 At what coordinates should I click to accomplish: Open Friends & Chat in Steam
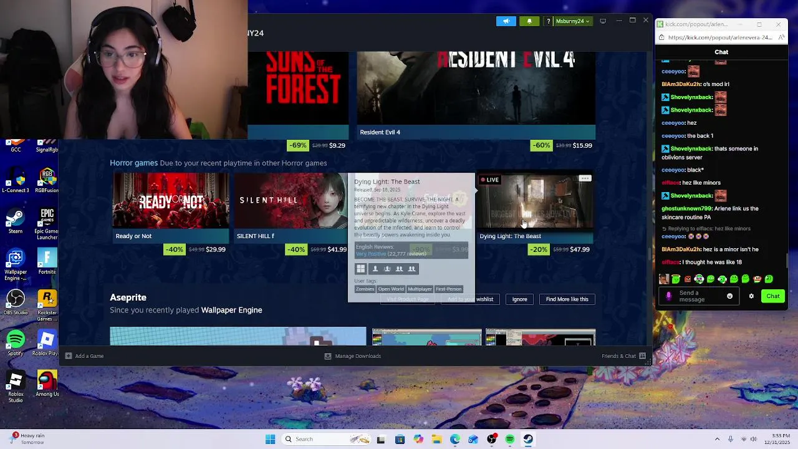pos(623,356)
